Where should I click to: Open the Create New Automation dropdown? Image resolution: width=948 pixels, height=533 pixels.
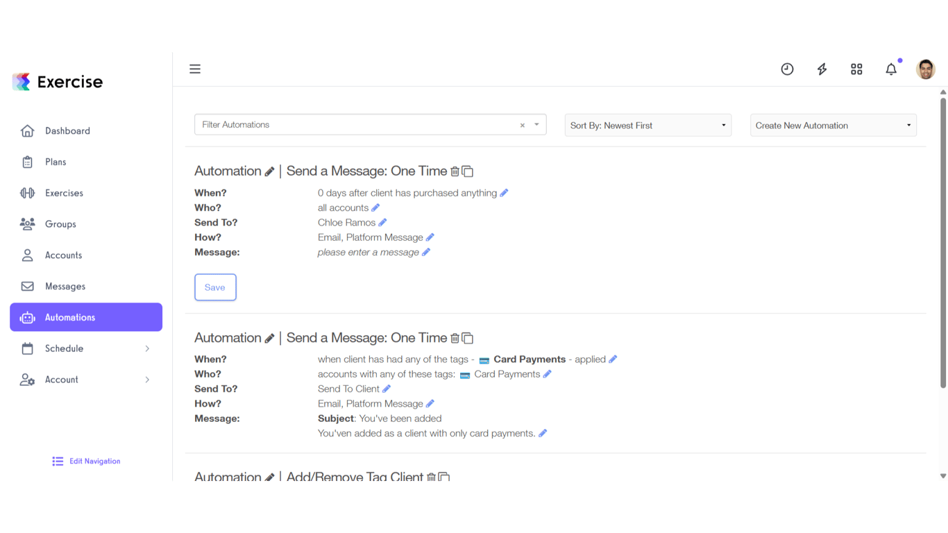[833, 126]
